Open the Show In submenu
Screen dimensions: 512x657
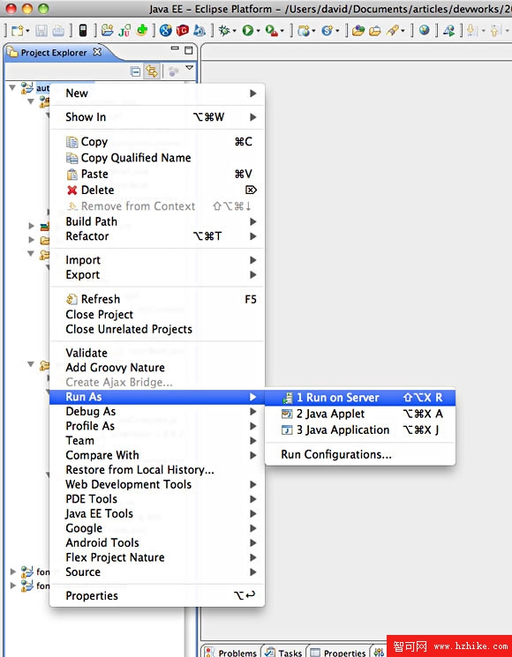click(157, 117)
